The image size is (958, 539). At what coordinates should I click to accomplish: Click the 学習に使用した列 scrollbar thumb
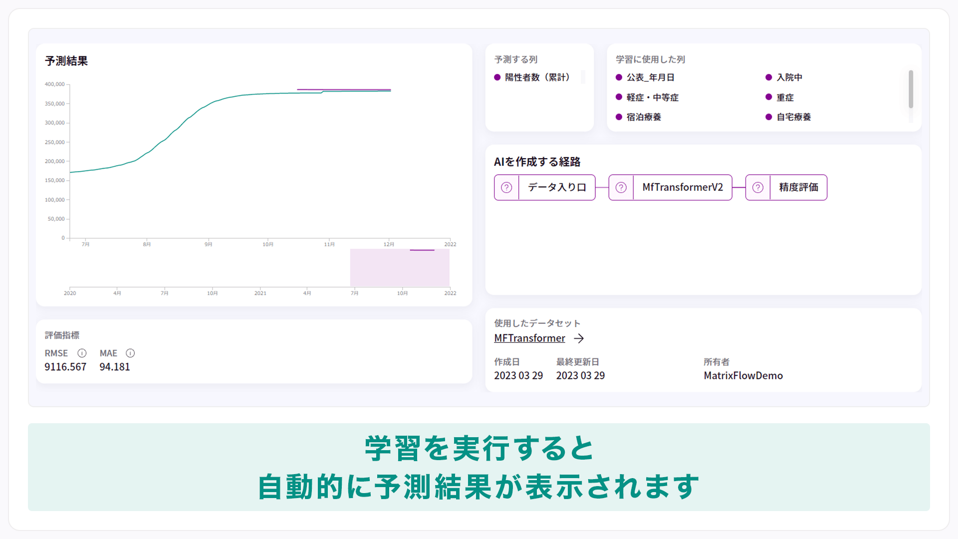[x=911, y=89]
